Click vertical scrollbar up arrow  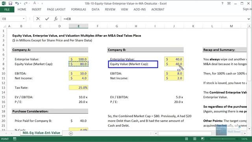pos(249,26)
